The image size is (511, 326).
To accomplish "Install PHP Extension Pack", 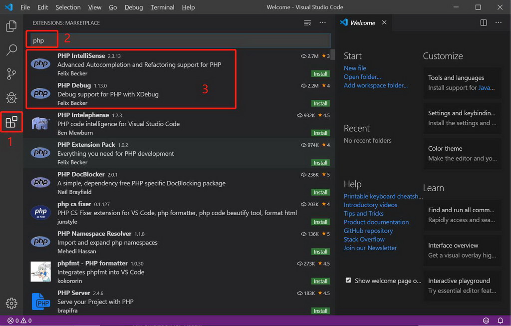I will point(320,163).
